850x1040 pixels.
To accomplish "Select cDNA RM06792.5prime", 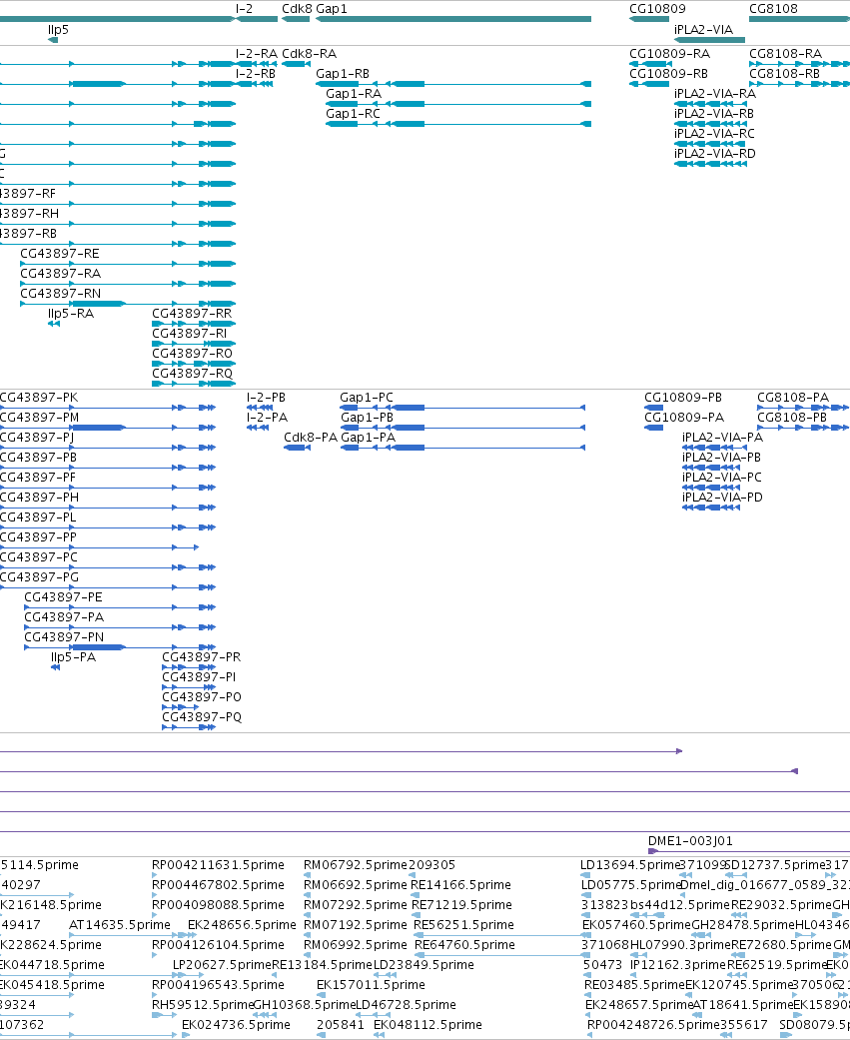I will pos(355,865).
